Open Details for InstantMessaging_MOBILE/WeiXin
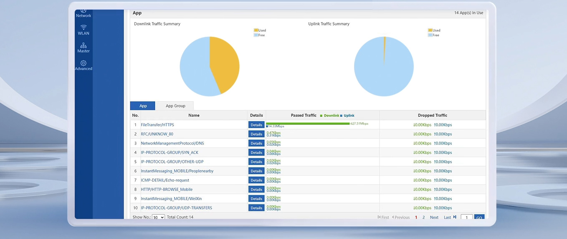 (256, 198)
